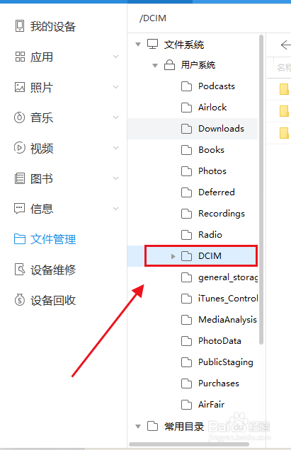Image resolution: width=291 pixels, height=450 pixels.
Task: Click the 设备维修 repair icon
Action: coord(19,270)
